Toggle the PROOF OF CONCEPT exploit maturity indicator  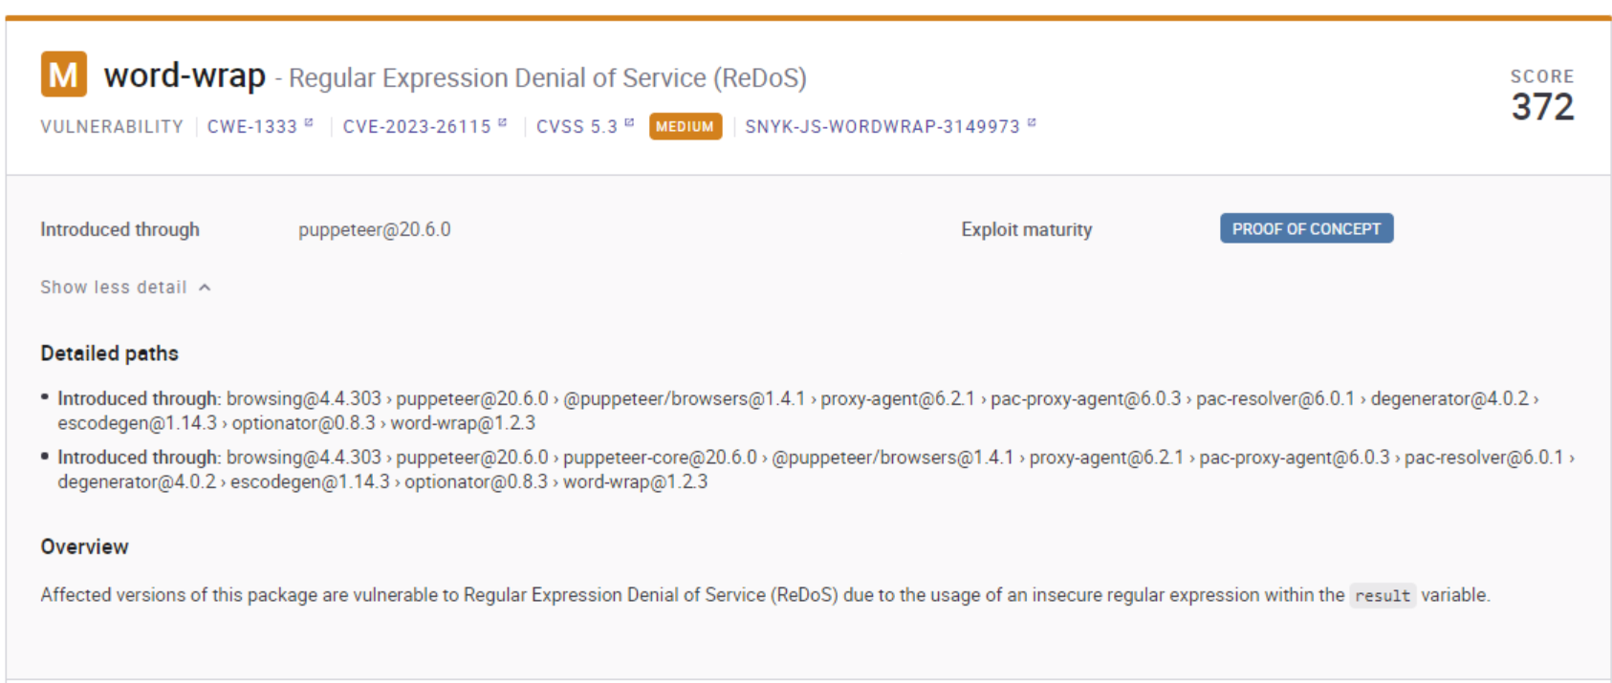click(1305, 228)
